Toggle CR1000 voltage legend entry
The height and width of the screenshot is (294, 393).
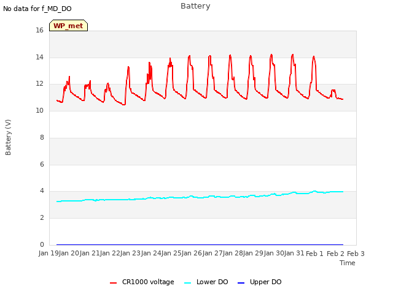(142, 282)
